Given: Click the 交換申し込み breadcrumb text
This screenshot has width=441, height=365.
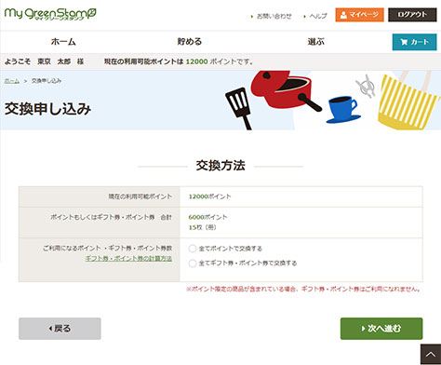Looking at the screenshot, I should [47, 81].
